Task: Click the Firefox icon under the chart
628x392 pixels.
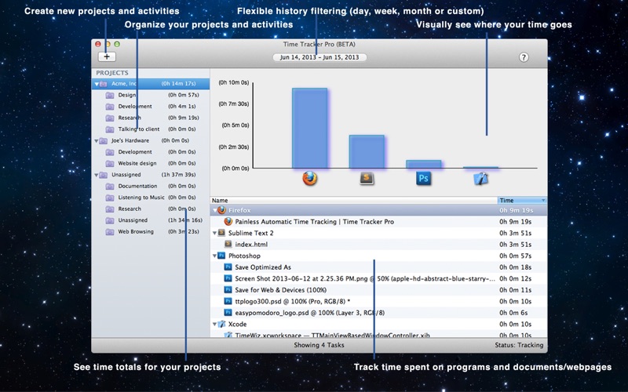Action: click(309, 179)
